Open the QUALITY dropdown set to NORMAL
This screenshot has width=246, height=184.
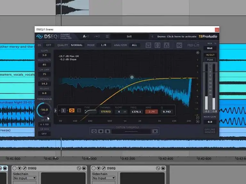click(x=77, y=45)
